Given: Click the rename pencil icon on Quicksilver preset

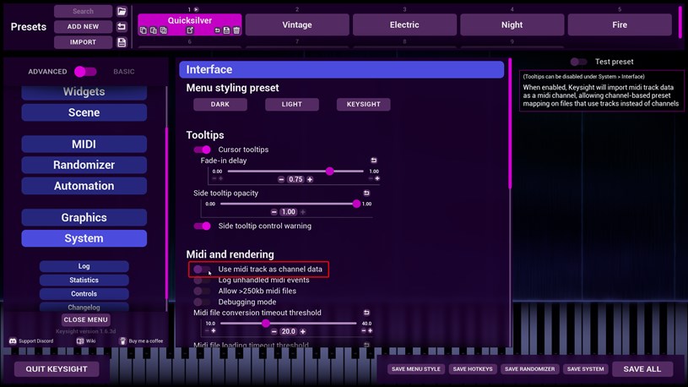Looking at the screenshot, I should pyautogui.click(x=190, y=30).
